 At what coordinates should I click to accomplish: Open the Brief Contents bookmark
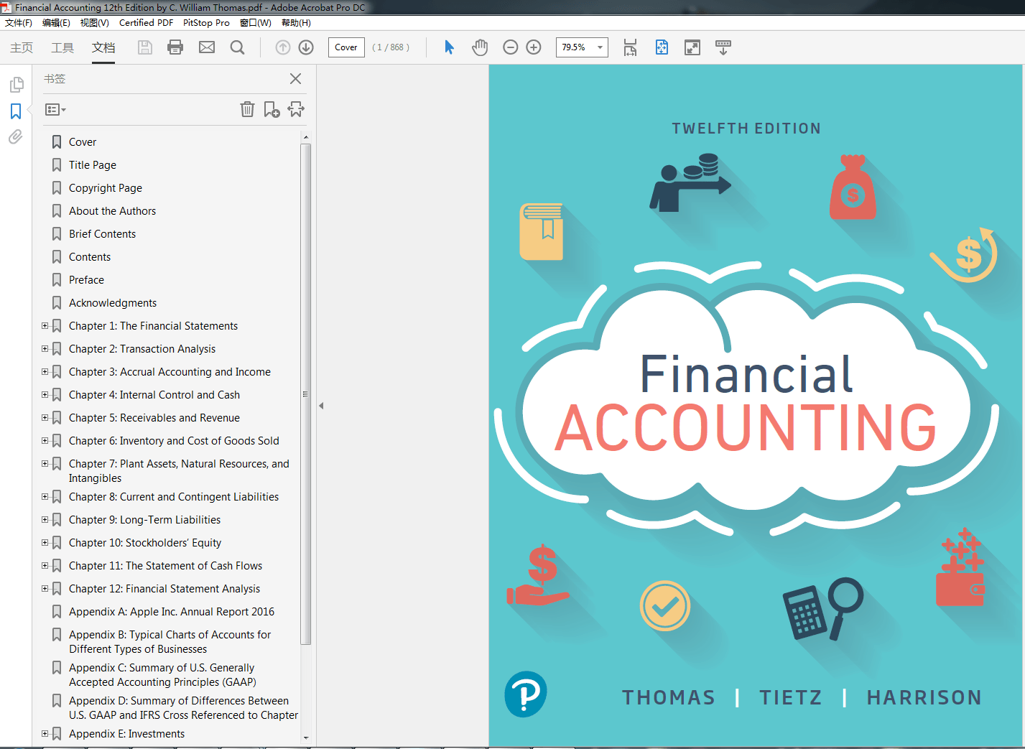[x=102, y=234]
